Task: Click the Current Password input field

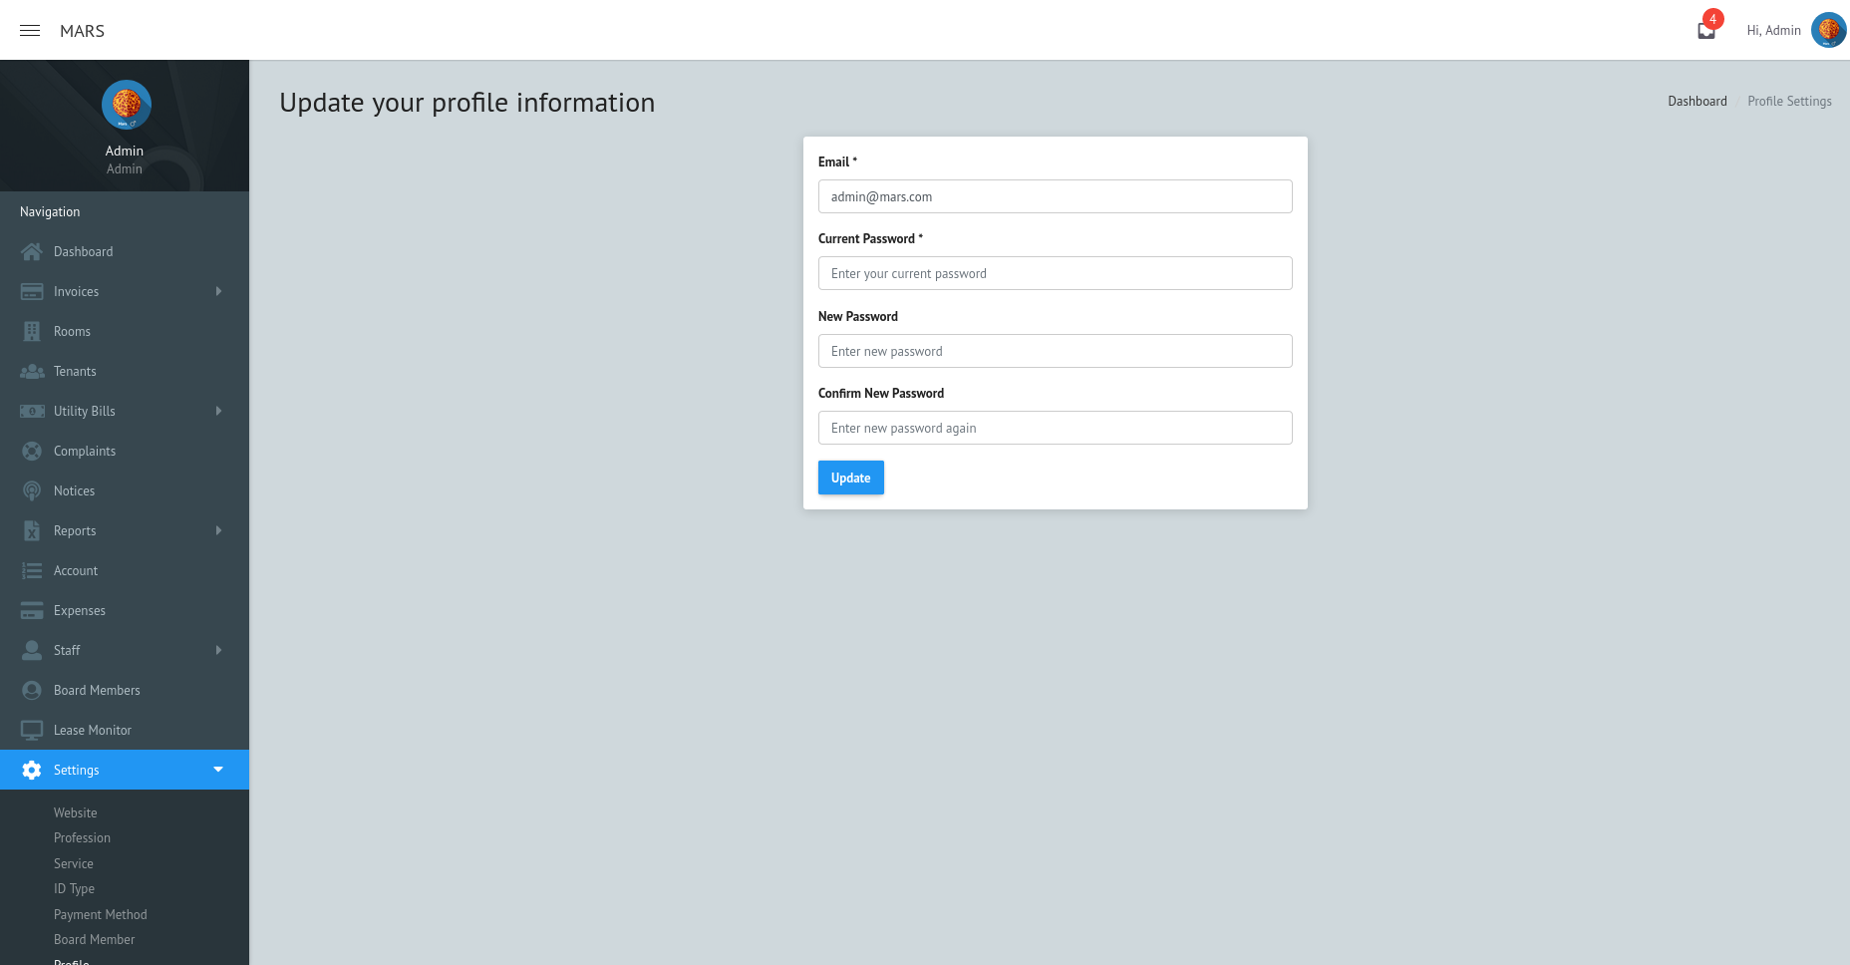Action: click(1055, 273)
